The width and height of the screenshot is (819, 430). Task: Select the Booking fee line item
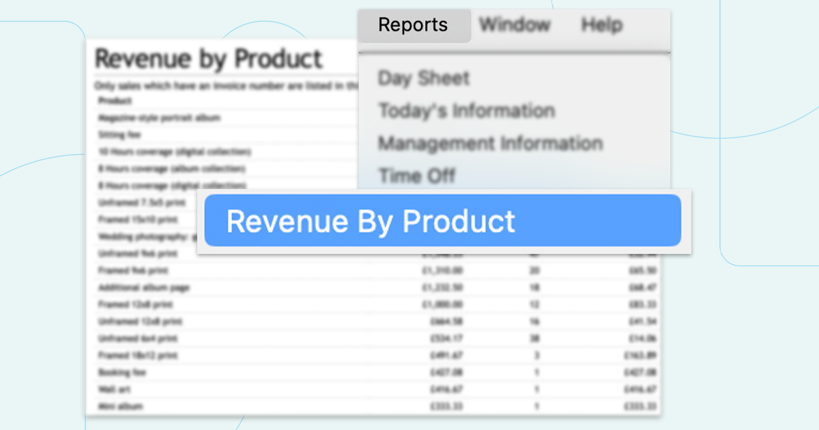112,373
